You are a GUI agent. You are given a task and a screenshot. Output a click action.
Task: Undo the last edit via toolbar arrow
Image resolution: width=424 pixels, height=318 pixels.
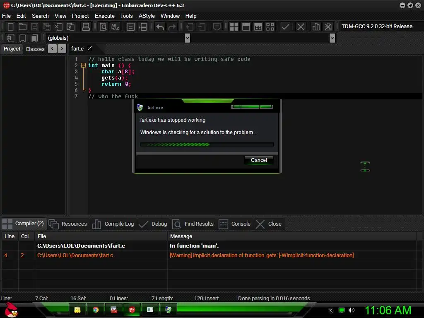pyautogui.click(x=160, y=26)
